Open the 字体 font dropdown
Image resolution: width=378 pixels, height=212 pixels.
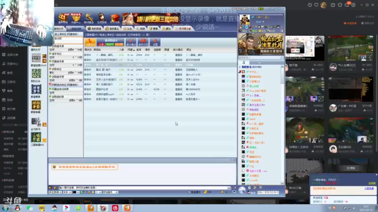pyautogui.click(x=67, y=192)
